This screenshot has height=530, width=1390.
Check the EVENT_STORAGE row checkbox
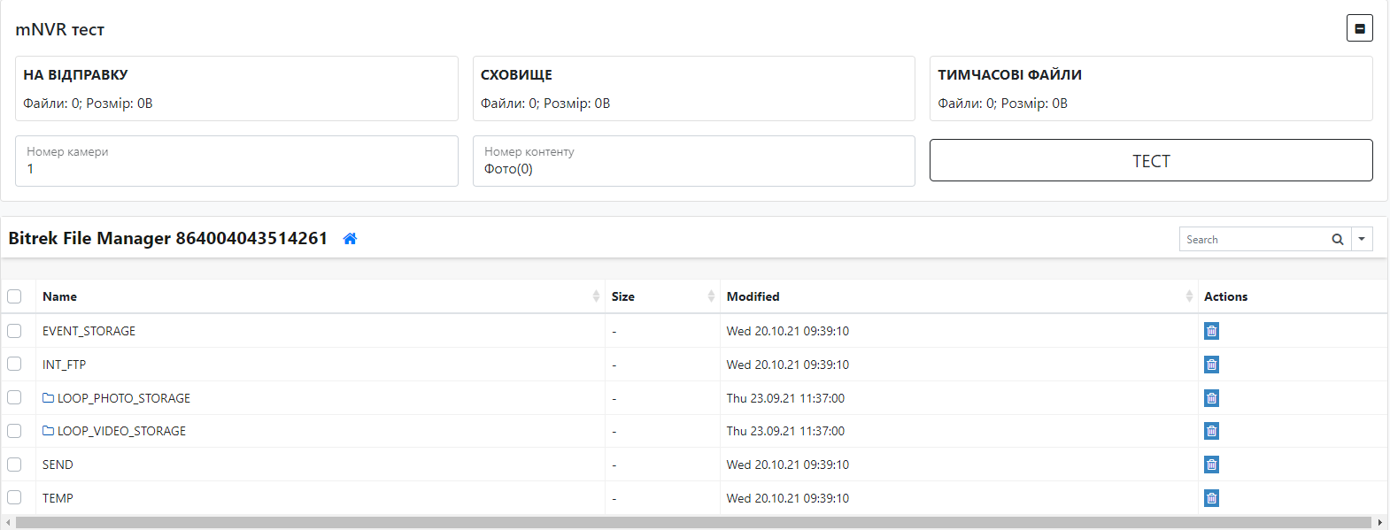pyautogui.click(x=14, y=331)
